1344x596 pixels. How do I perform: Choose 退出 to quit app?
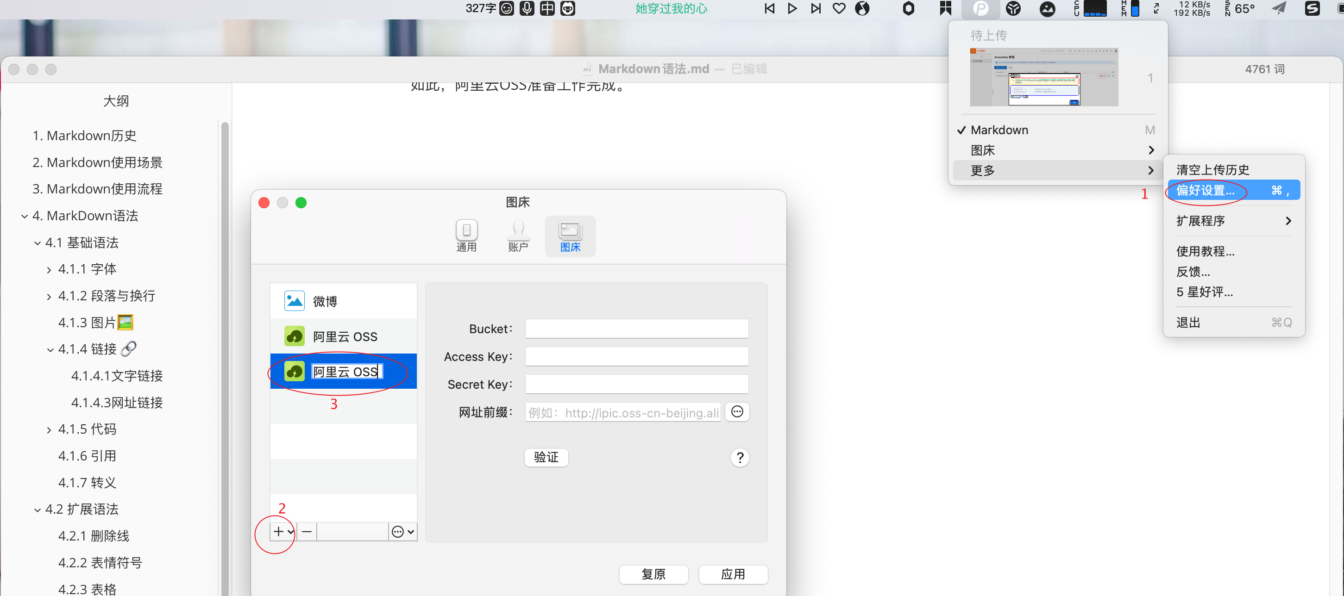pyautogui.click(x=1233, y=323)
